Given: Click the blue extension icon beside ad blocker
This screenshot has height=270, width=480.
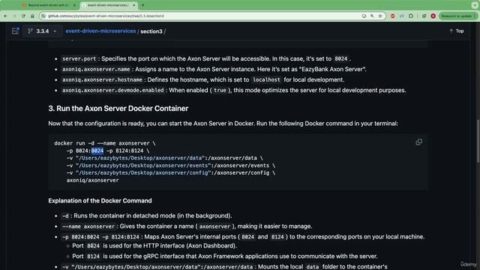Looking at the screenshot, I should coord(402,16).
